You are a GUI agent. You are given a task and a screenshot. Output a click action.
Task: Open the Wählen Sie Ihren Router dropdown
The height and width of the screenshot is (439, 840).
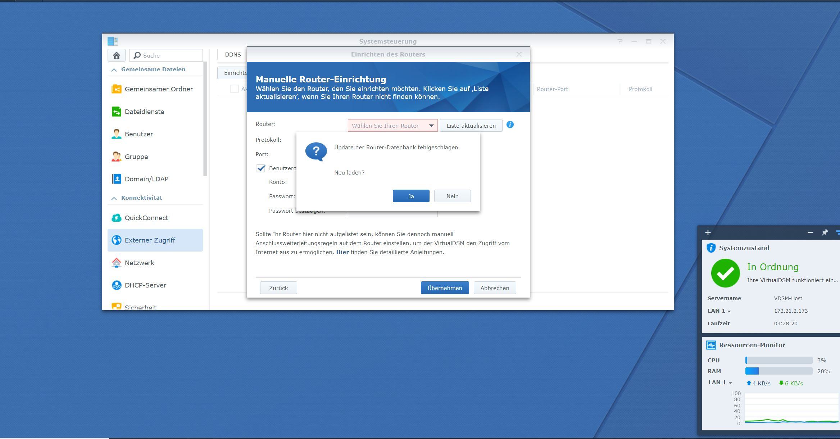coord(392,126)
